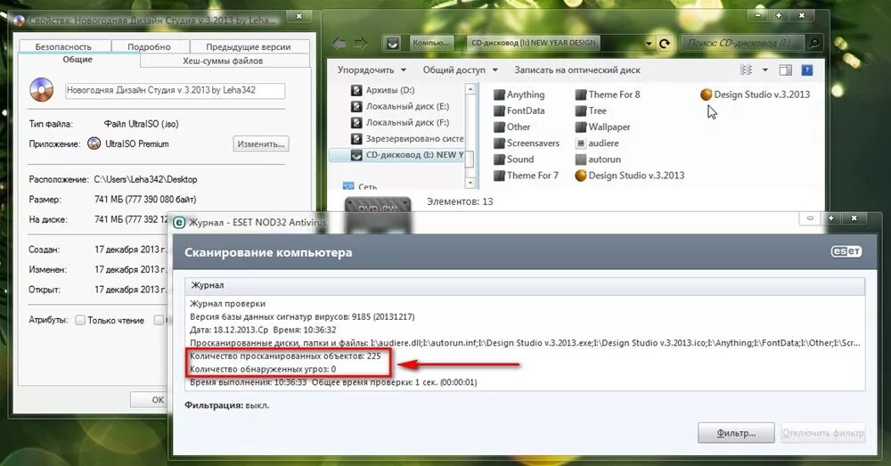Toggle the preview pane icon
Screen dimensions: 891x466
click(785, 69)
